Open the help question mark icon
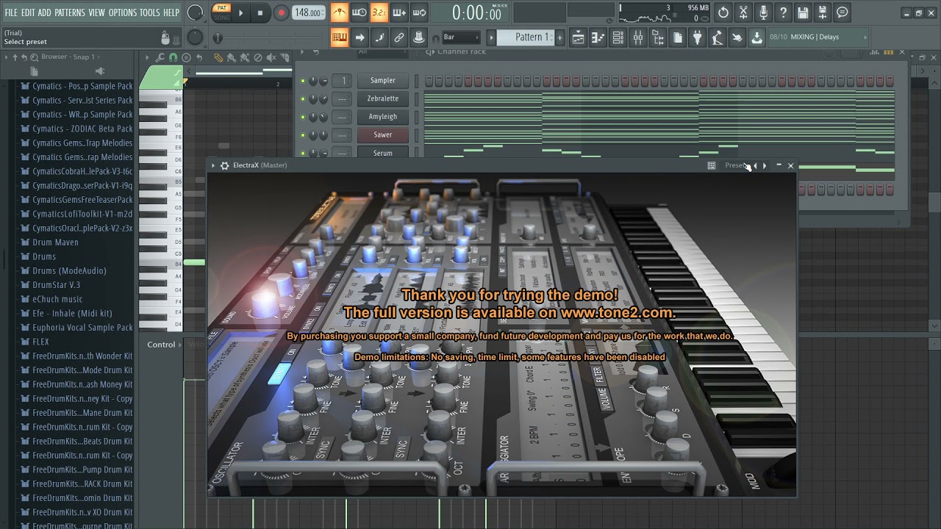 (783, 12)
